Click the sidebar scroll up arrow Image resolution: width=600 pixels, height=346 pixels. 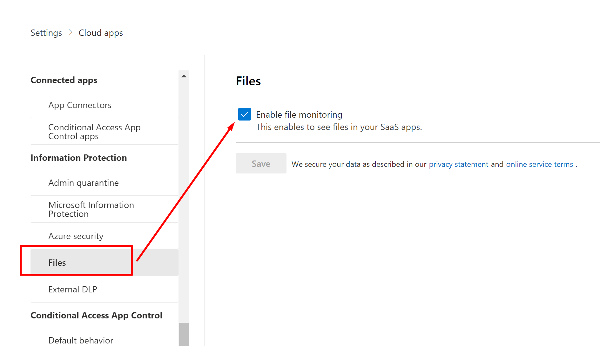coord(184,76)
